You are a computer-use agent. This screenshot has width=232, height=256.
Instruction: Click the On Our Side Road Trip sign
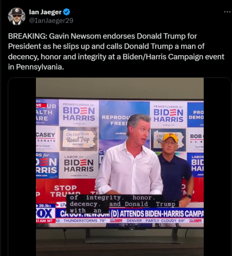point(79,139)
